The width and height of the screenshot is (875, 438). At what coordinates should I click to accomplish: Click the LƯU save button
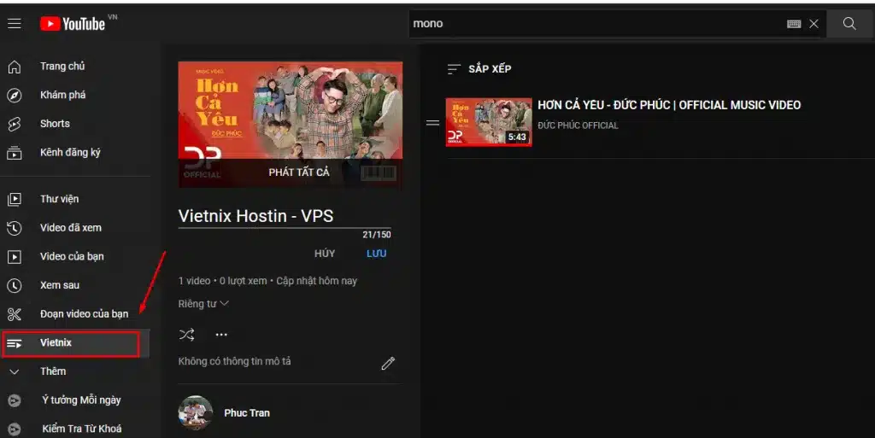pyautogui.click(x=376, y=254)
